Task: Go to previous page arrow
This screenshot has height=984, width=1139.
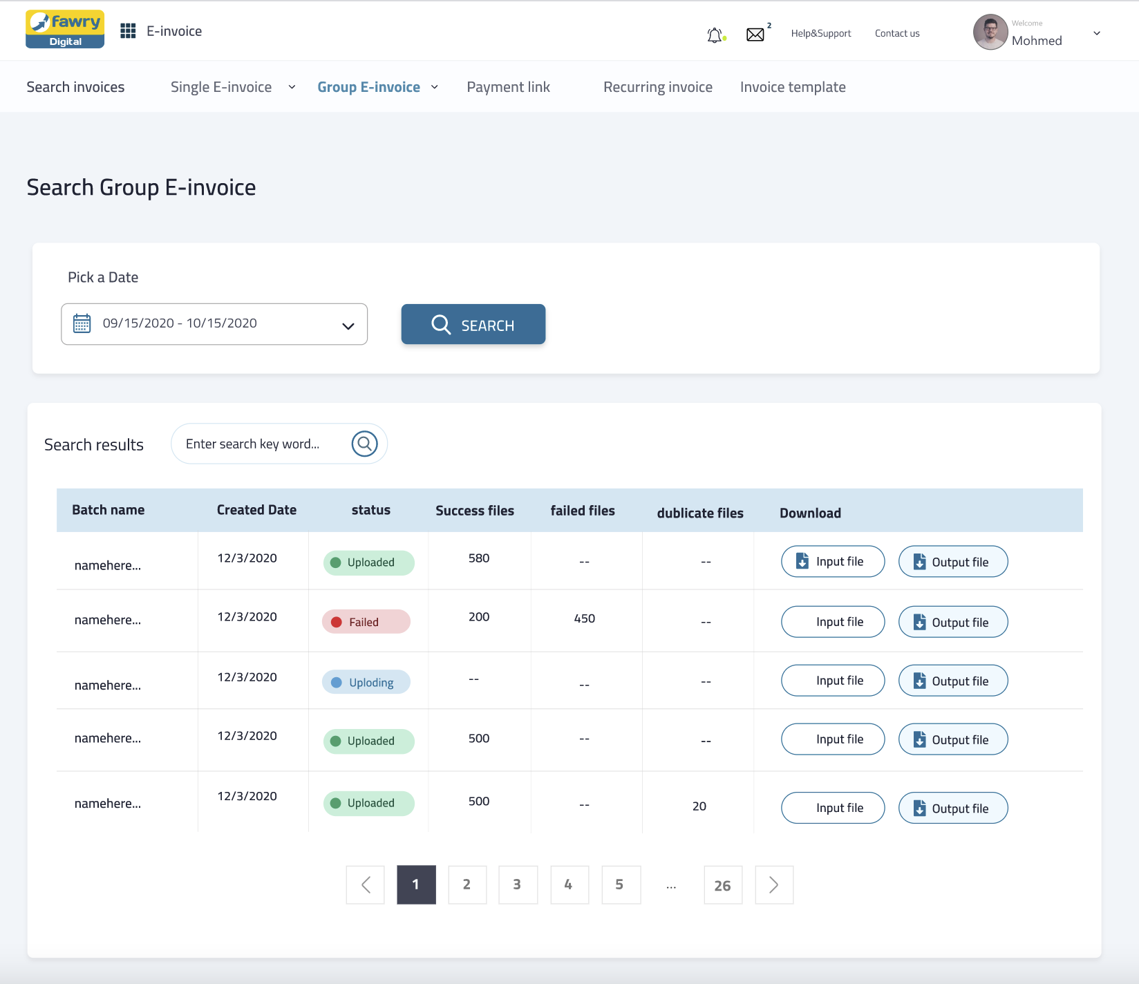Action: pos(366,884)
